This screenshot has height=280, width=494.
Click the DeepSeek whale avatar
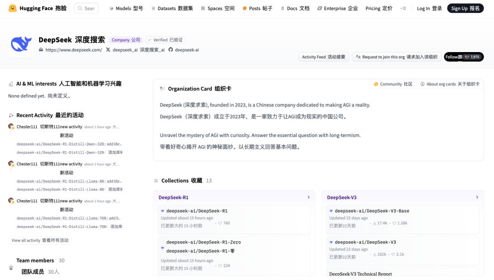(21, 44)
